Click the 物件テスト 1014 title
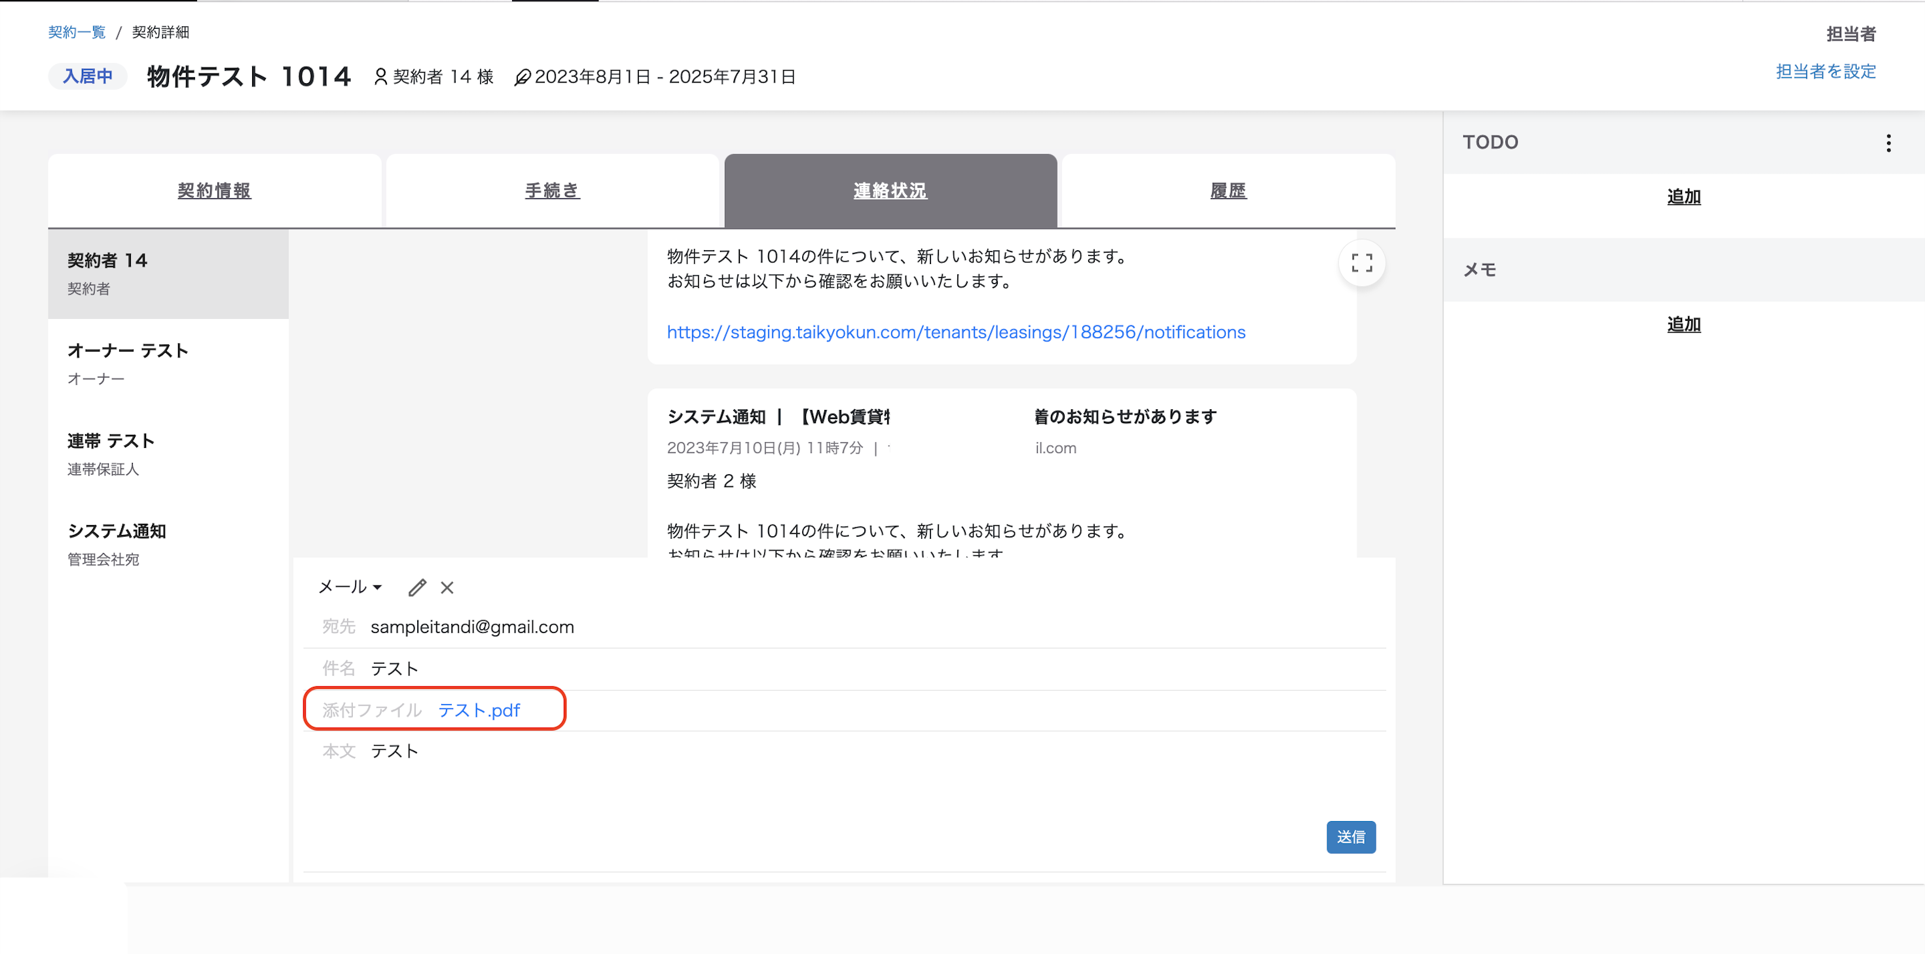This screenshot has height=954, width=1925. coord(249,76)
